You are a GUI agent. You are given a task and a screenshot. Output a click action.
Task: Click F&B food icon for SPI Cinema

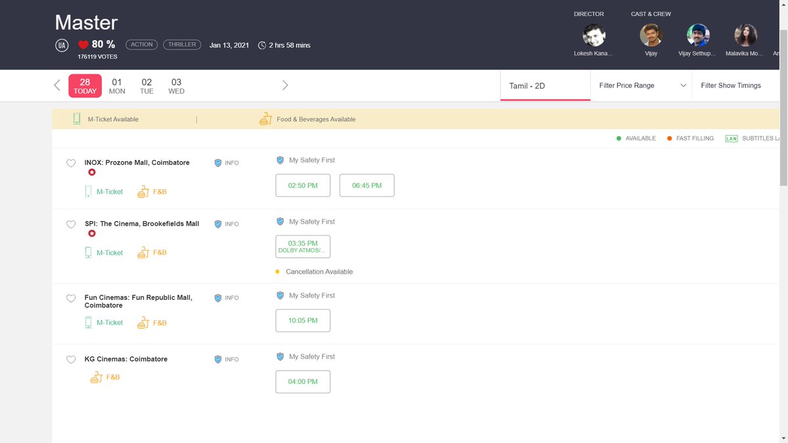coord(143,253)
